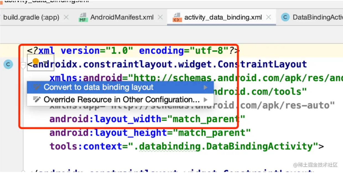
Task: Close the activity_data_binding.xml tab
Action: coord(268,17)
